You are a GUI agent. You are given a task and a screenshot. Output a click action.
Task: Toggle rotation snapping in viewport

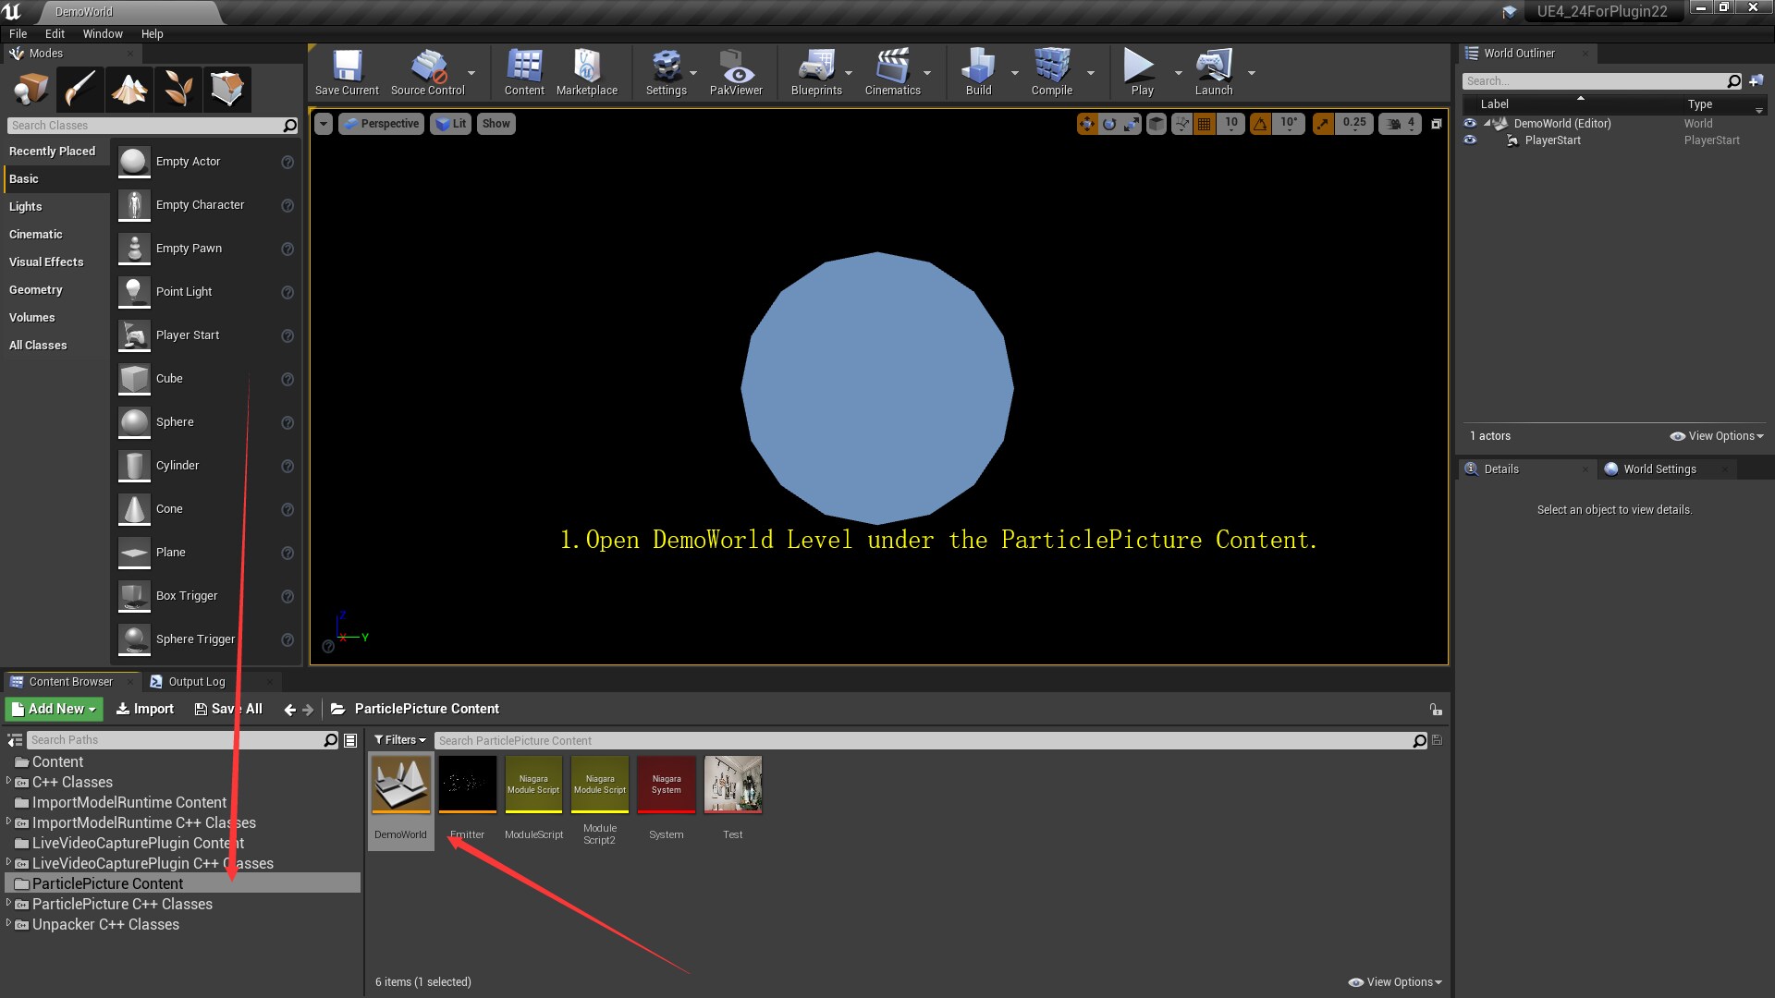click(x=1260, y=123)
